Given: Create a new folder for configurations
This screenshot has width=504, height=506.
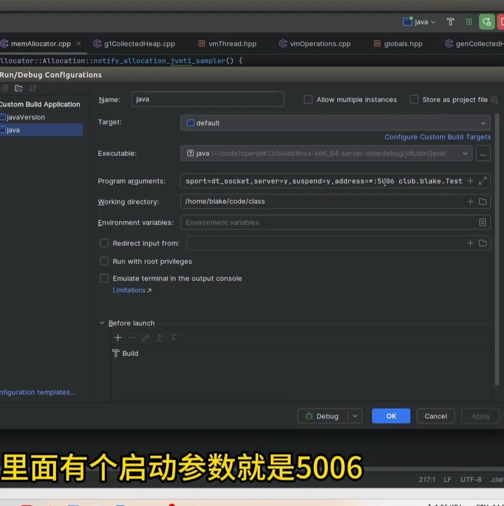Looking at the screenshot, I should point(18,88).
